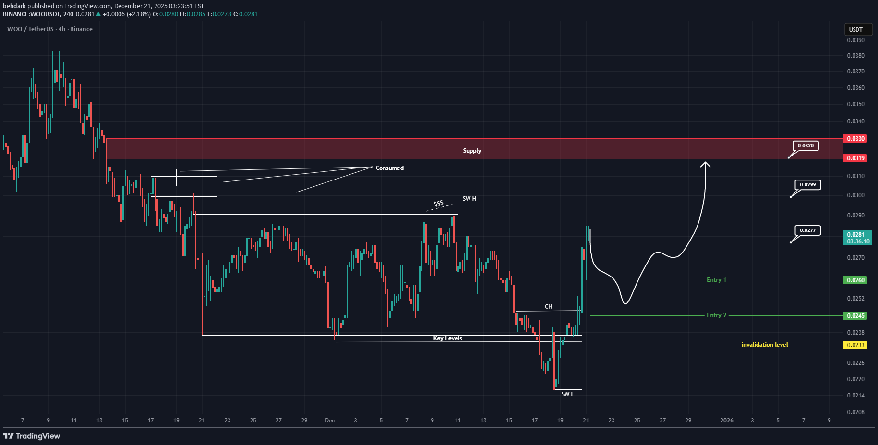Image resolution: width=878 pixels, height=445 pixels.
Task: Click the CH change-of-character label
Action: point(548,306)
